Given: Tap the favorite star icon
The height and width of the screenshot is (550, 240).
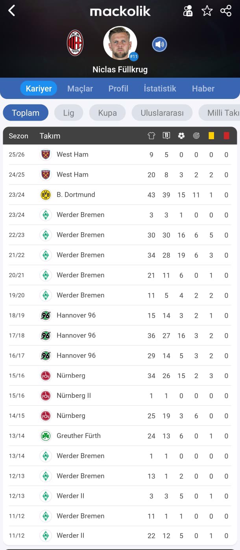Looking at the screenshot, I should 207,11.
